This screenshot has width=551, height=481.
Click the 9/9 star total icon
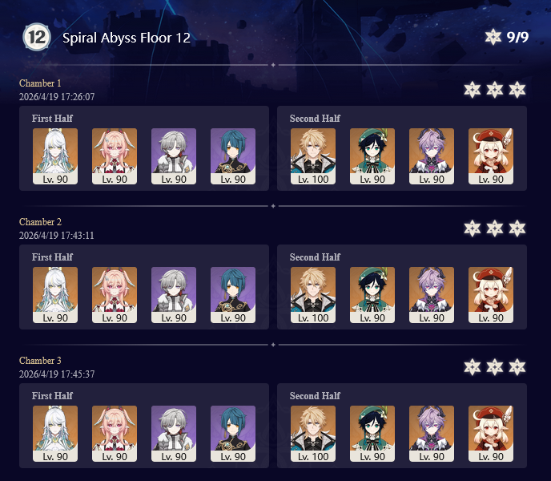[493, 37]
